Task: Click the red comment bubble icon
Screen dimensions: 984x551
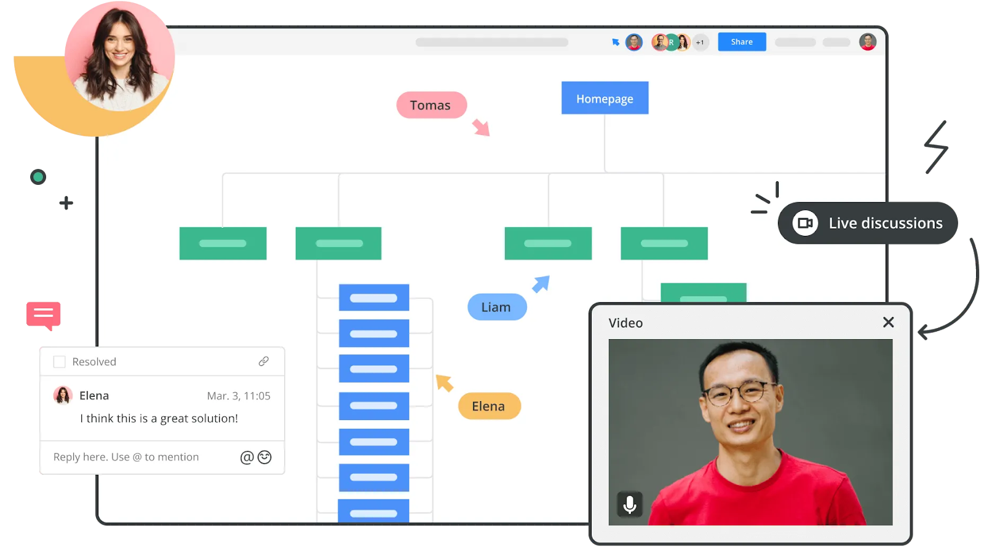Action: click(x=44, y=315)
